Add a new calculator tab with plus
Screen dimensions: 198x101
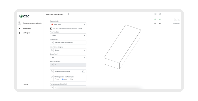point(69,14)
